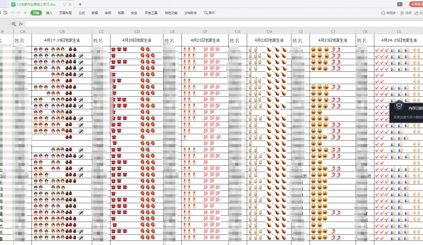This screenshot has height=245, width=423.
Task: Open the 未同步 cloud sync dropdown
Action: point(390,13)
